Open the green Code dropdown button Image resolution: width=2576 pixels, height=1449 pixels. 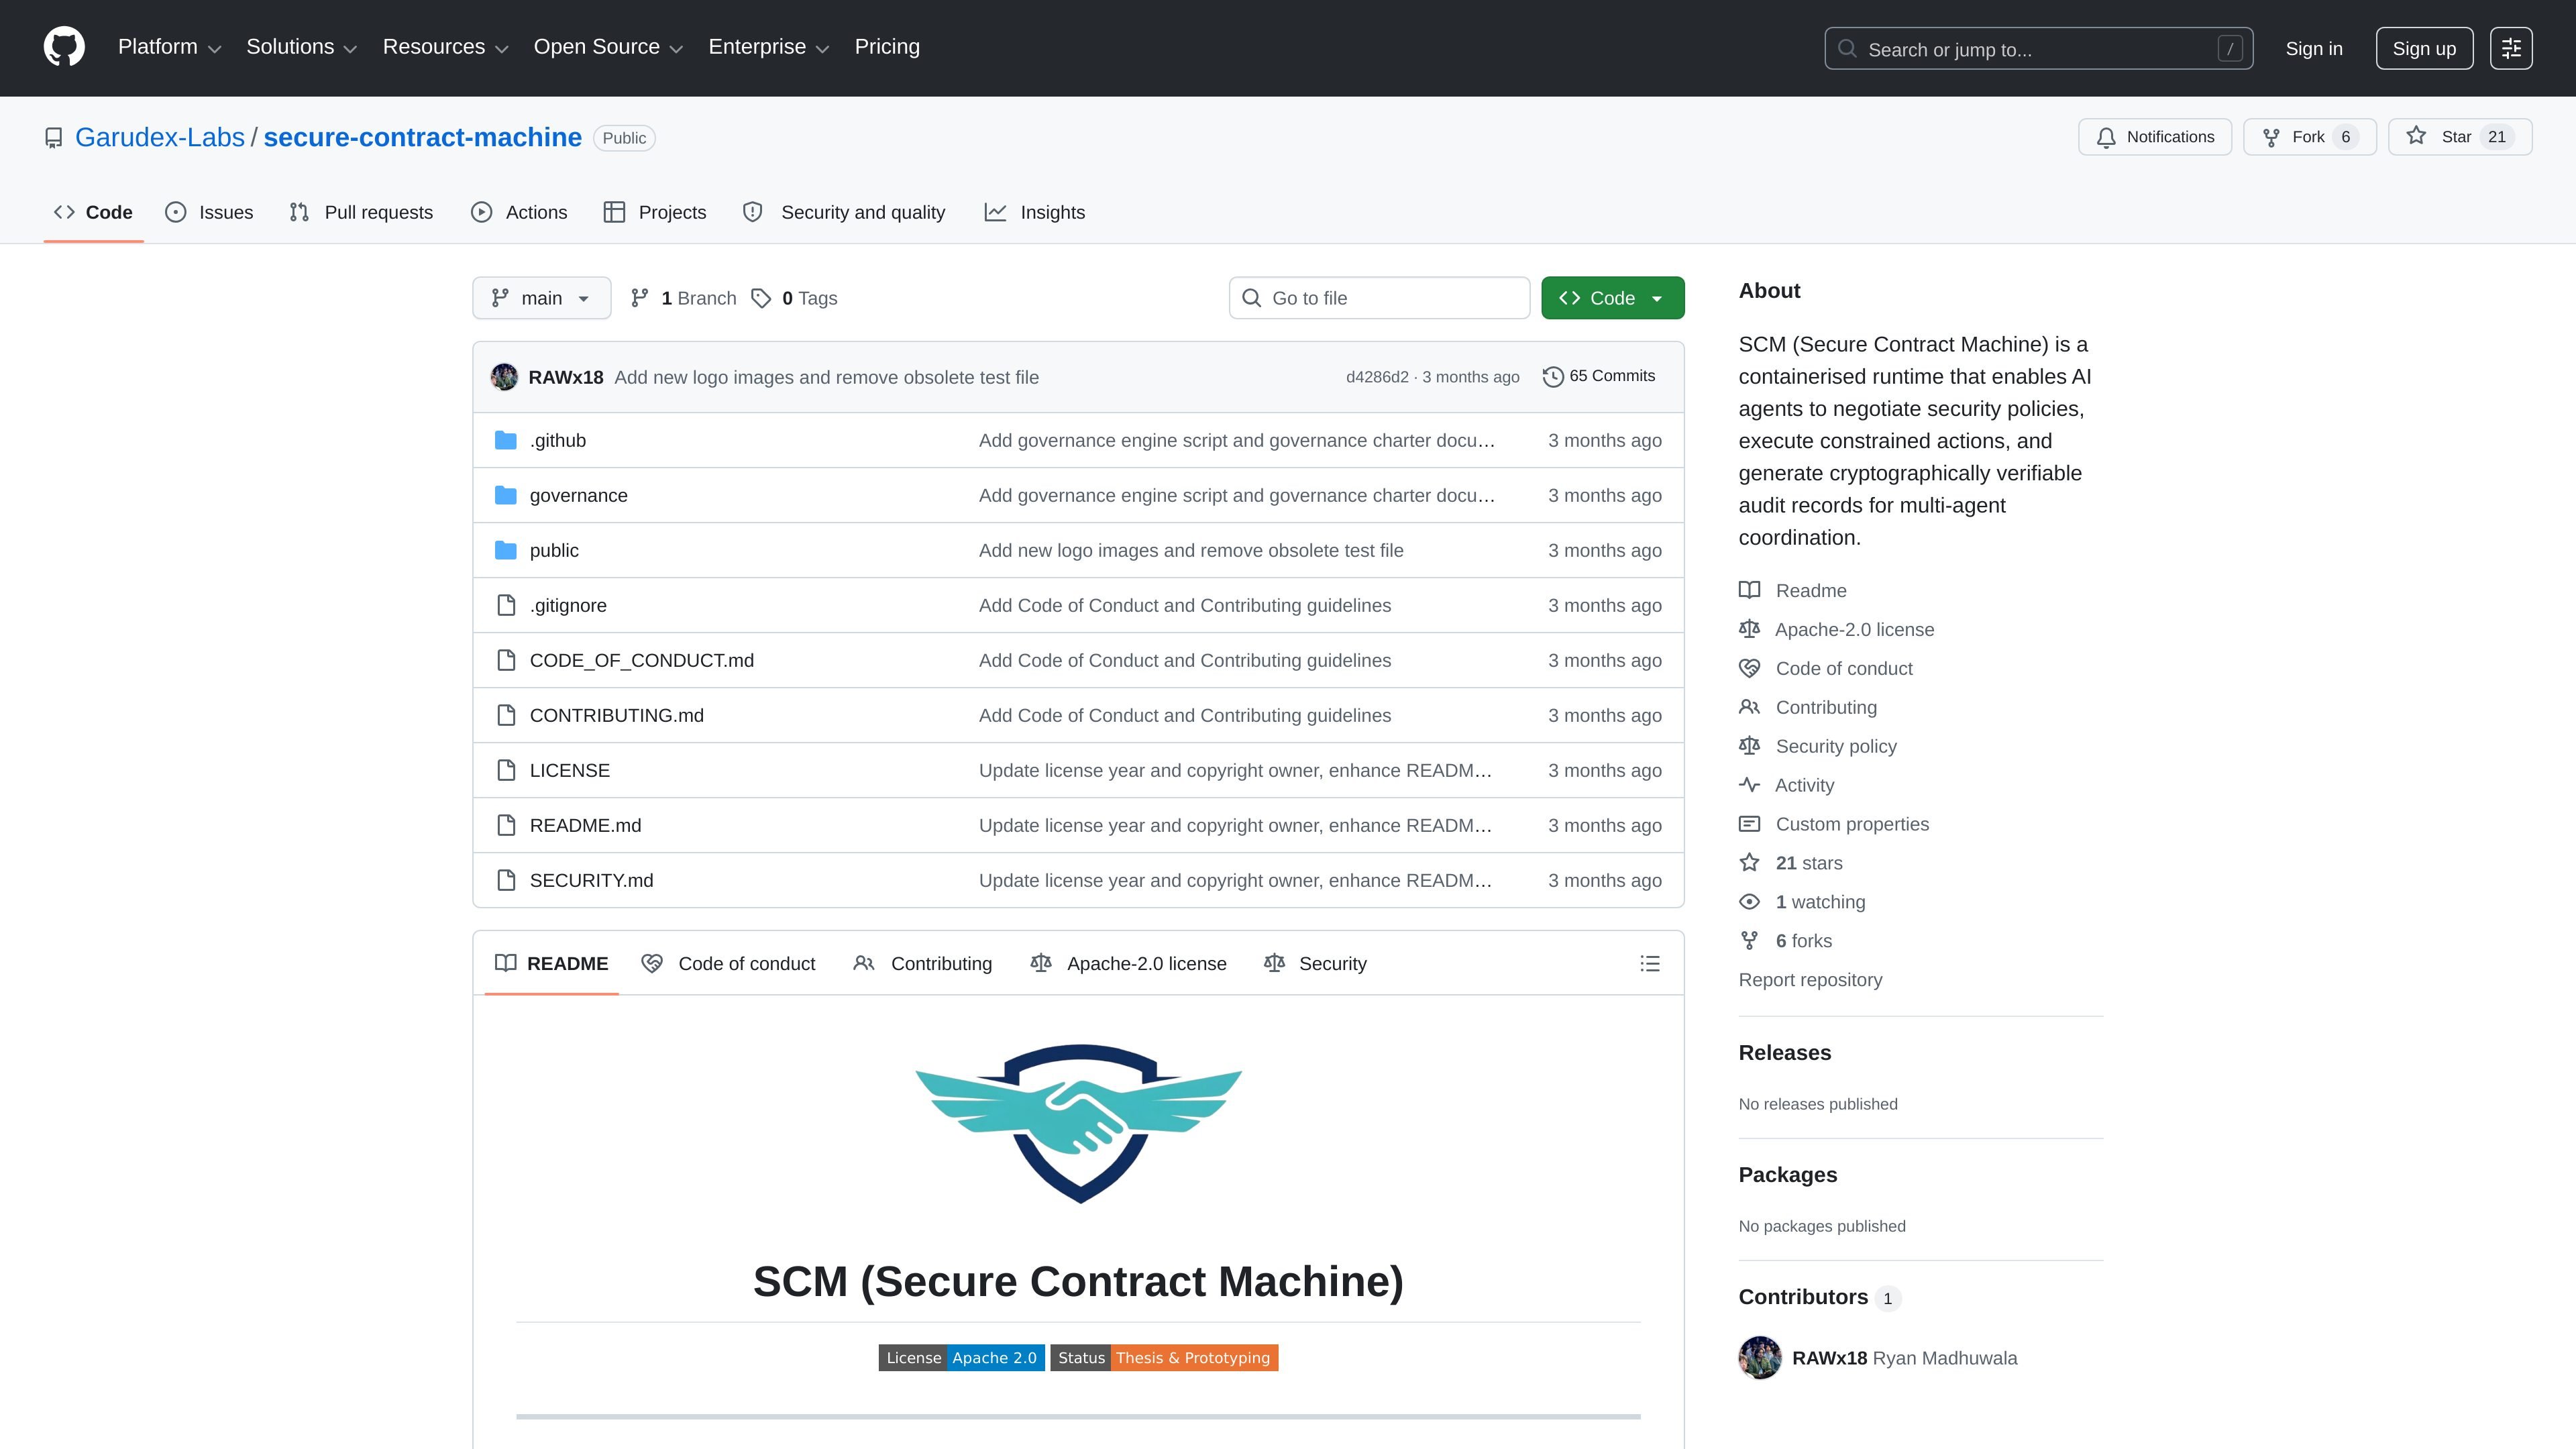point(1612,298)
